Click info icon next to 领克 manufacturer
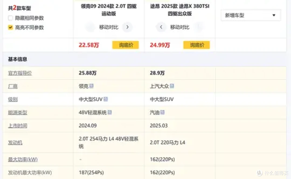 [x=91, y=86]
